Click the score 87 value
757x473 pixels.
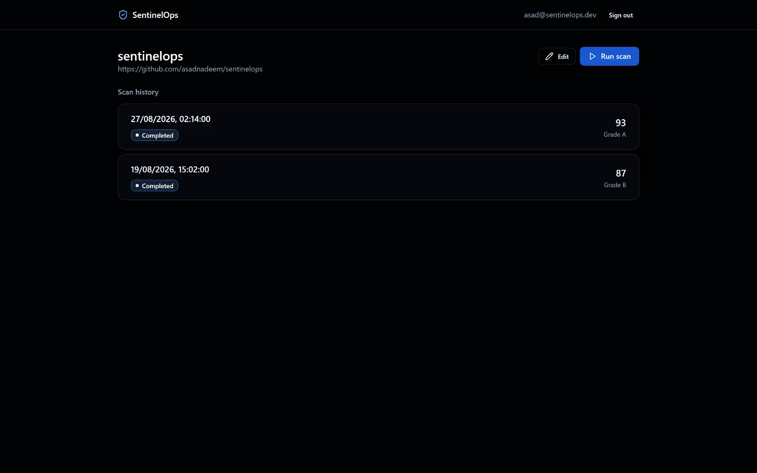621,174
